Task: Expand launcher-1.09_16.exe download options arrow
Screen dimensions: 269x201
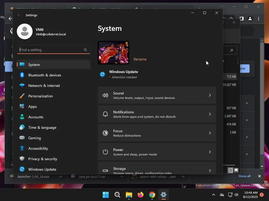Action: click(61, 177)
